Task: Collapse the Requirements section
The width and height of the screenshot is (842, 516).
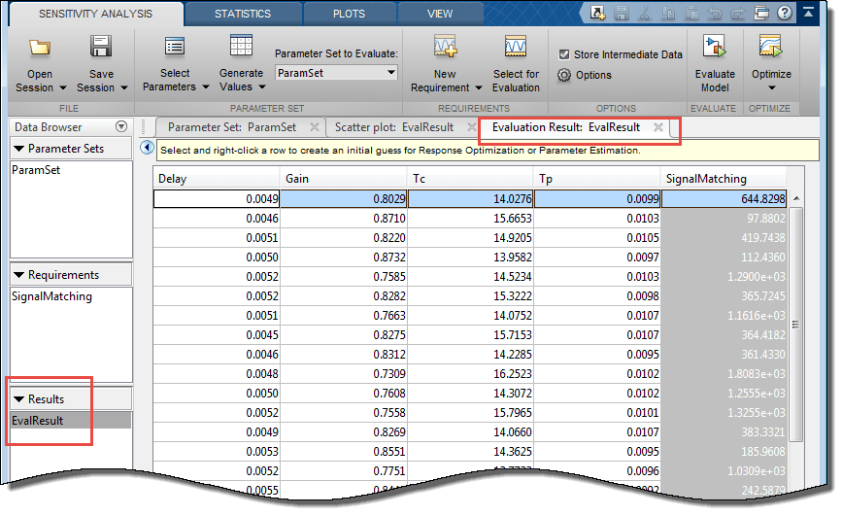Action: pyautogui.click(x=18, y=275)
